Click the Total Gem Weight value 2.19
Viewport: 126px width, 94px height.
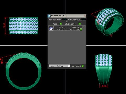click(65, 19)
